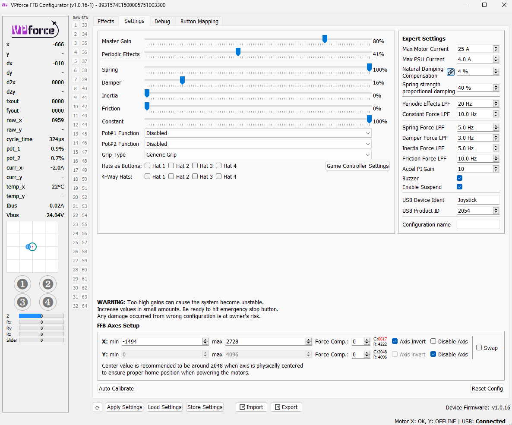
Task: Adjust the Spring Force LPF spinner
Action: tap(496, 128)
